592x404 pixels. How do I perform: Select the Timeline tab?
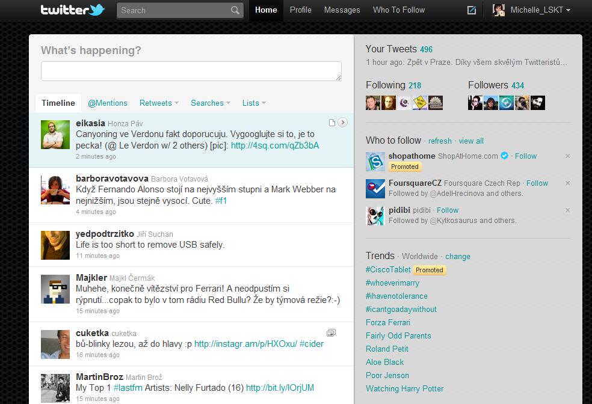58,103
